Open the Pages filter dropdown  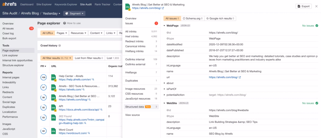coord(62,33)
